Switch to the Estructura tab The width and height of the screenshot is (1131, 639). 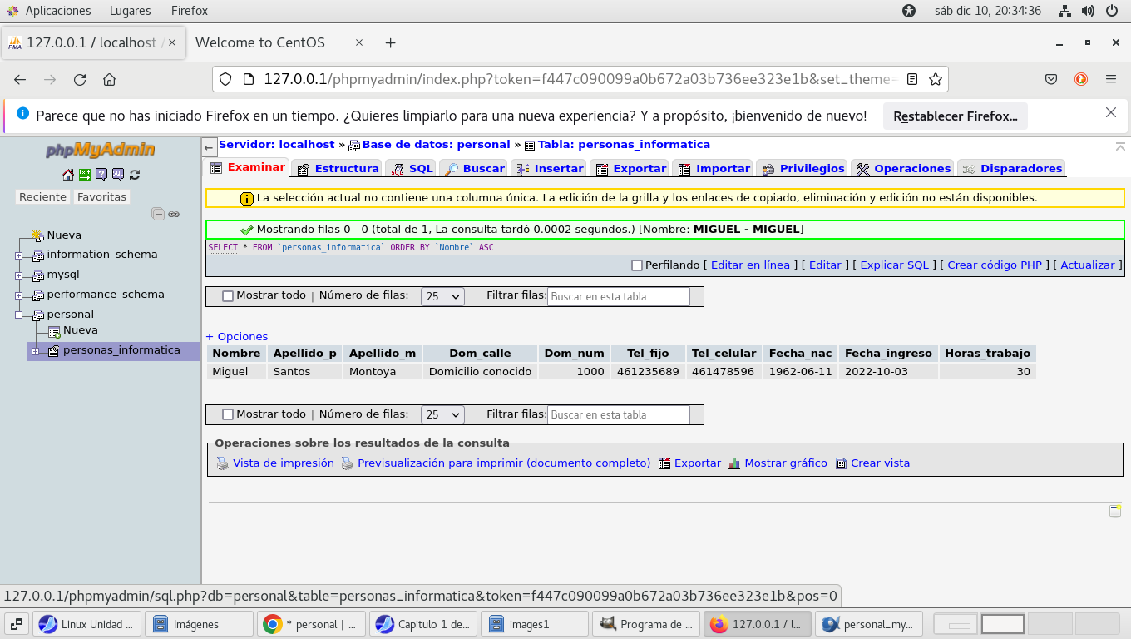(x=338, y=168)
